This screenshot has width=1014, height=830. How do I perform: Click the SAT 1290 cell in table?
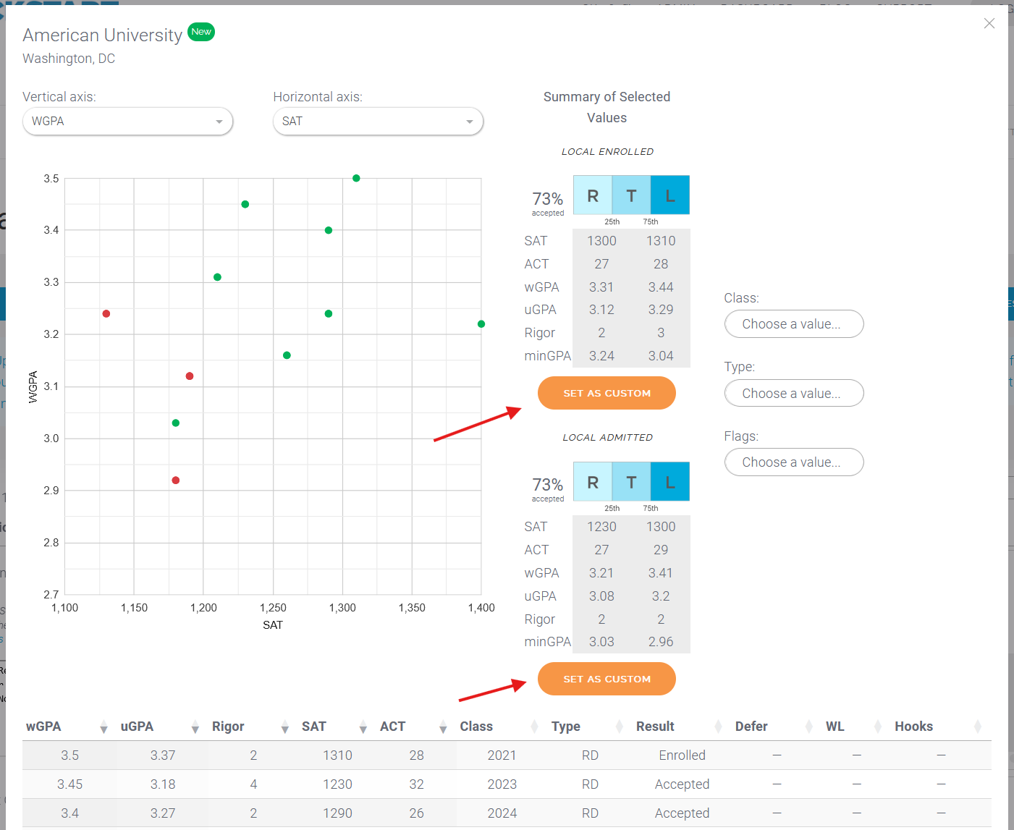[337, 813]
